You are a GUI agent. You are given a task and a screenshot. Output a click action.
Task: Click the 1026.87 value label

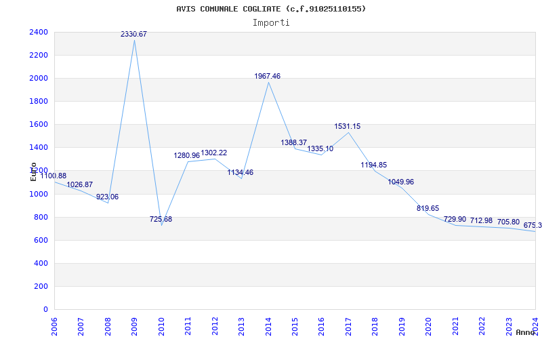coord(80,185)
